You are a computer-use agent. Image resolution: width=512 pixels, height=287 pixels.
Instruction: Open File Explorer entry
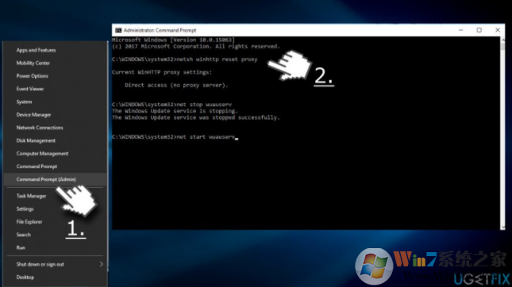click(29, 222)
